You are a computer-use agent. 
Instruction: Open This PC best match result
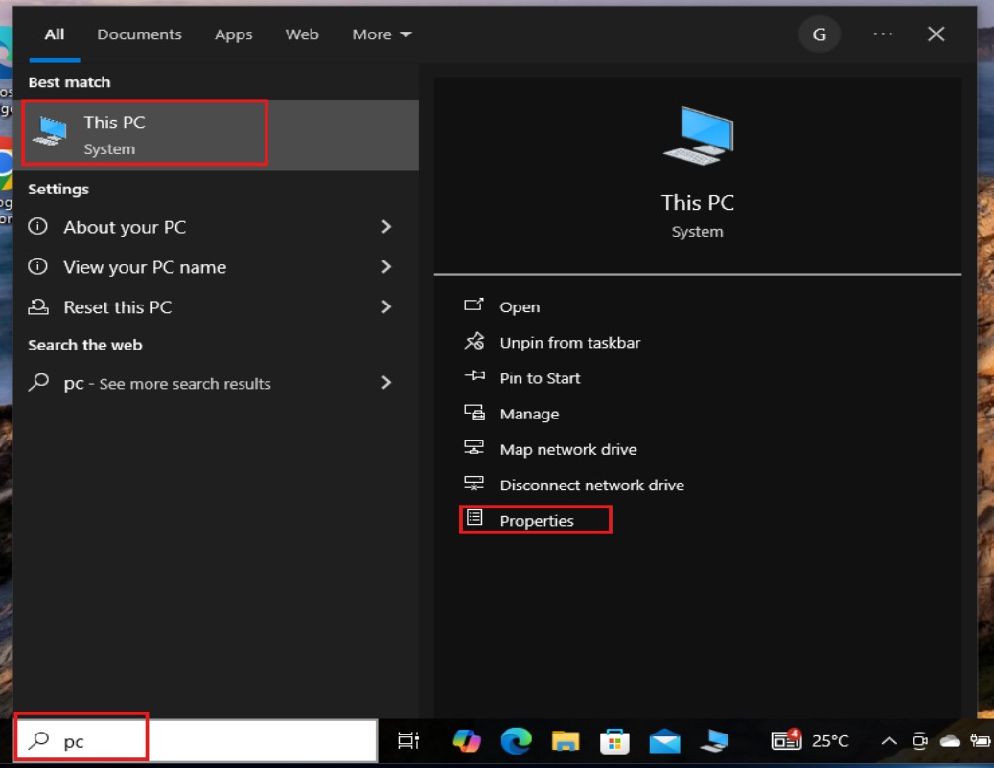pos(216,134)
